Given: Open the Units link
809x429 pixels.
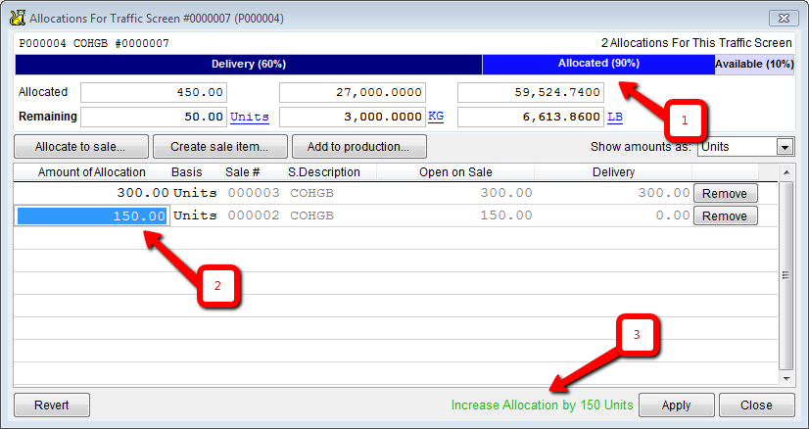Looking at the screenshot, I should (x=250, y=117).
